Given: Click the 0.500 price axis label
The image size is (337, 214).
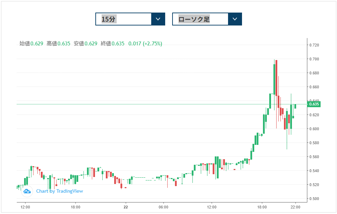Looking at the screenshot, I should [314, 199].
